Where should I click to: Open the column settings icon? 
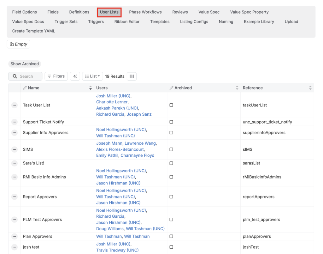132,76
